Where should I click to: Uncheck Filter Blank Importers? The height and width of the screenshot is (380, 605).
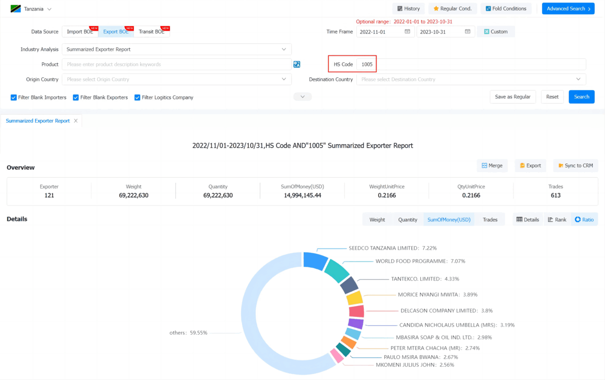pyautogui.click(x=14, y=98)
